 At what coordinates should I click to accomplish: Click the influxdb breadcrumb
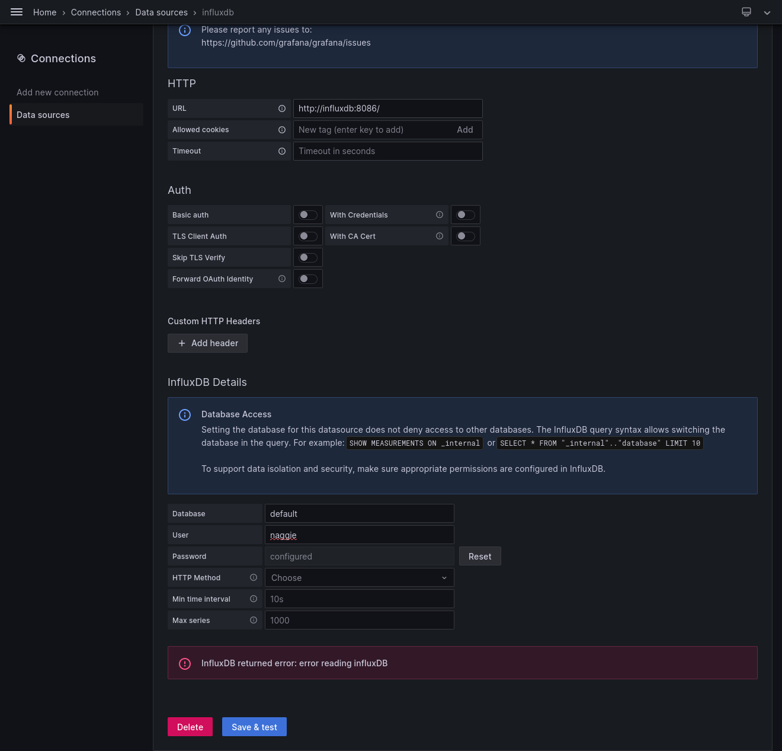tap(218, 12)
